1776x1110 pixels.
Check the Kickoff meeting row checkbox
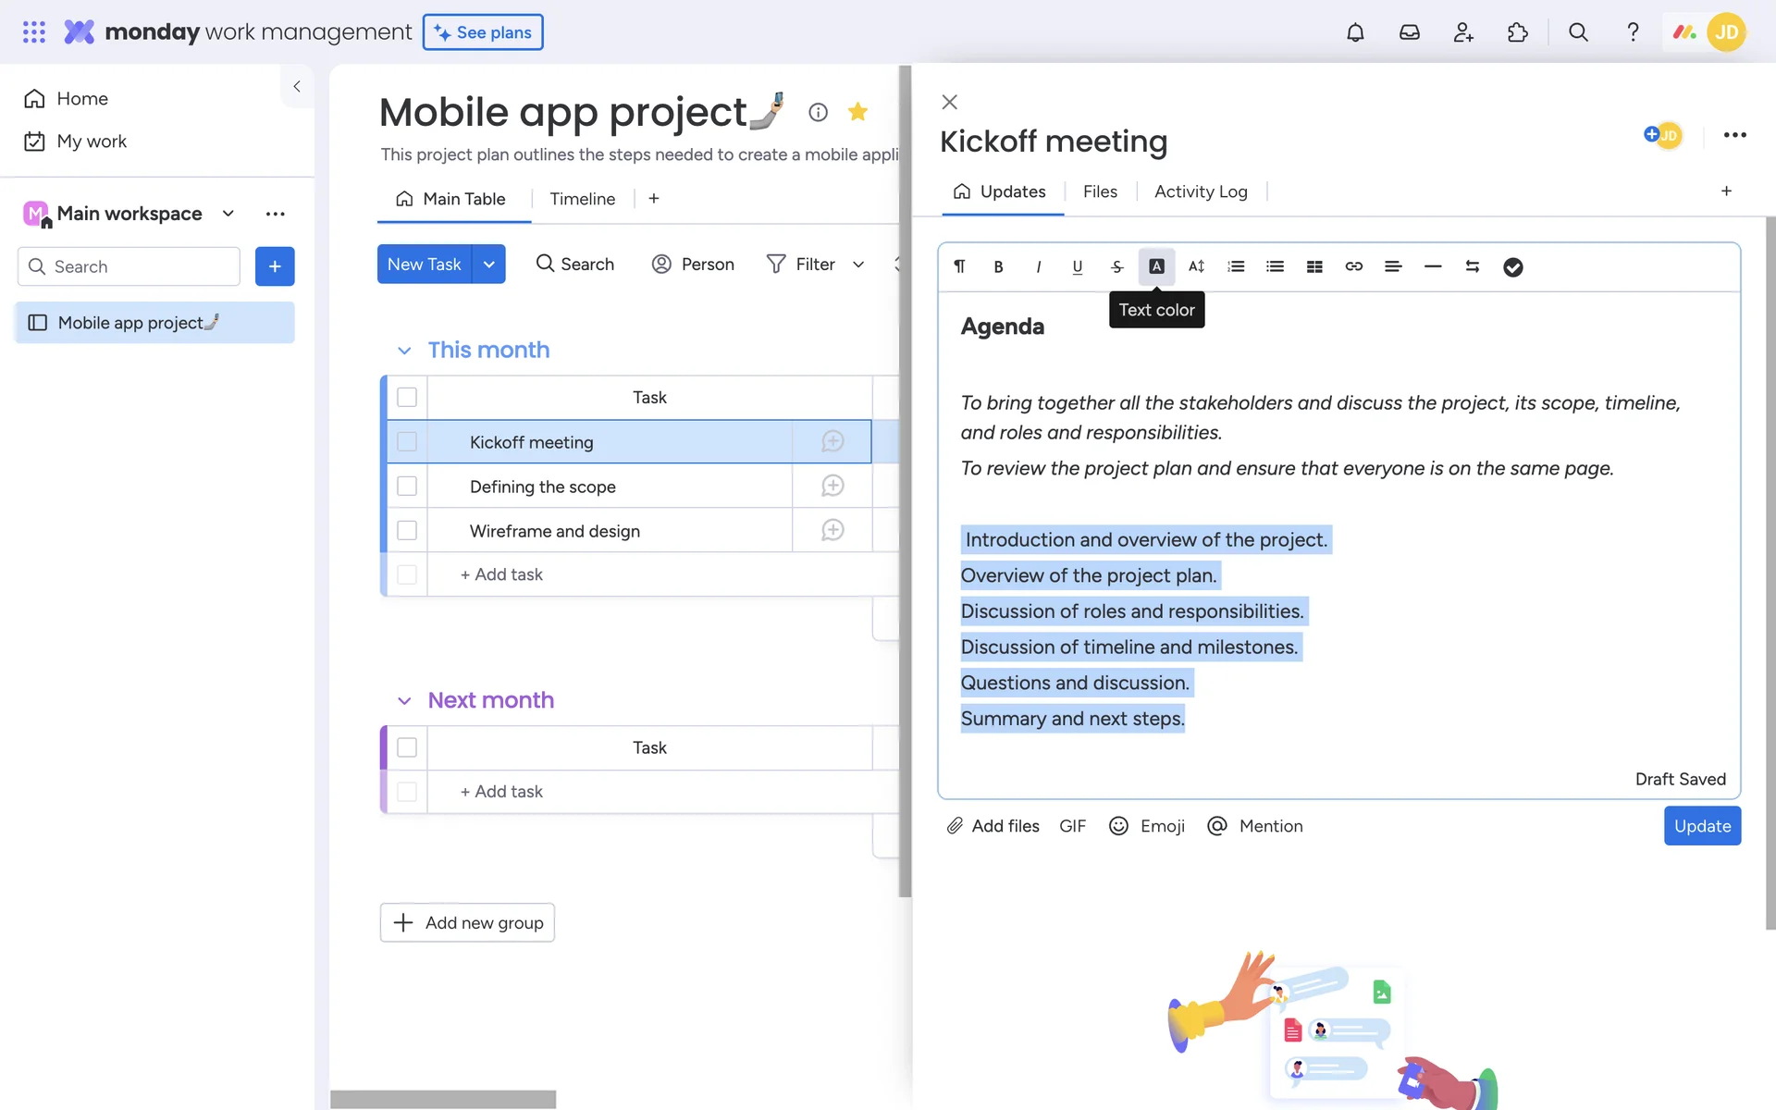[407, 442]
